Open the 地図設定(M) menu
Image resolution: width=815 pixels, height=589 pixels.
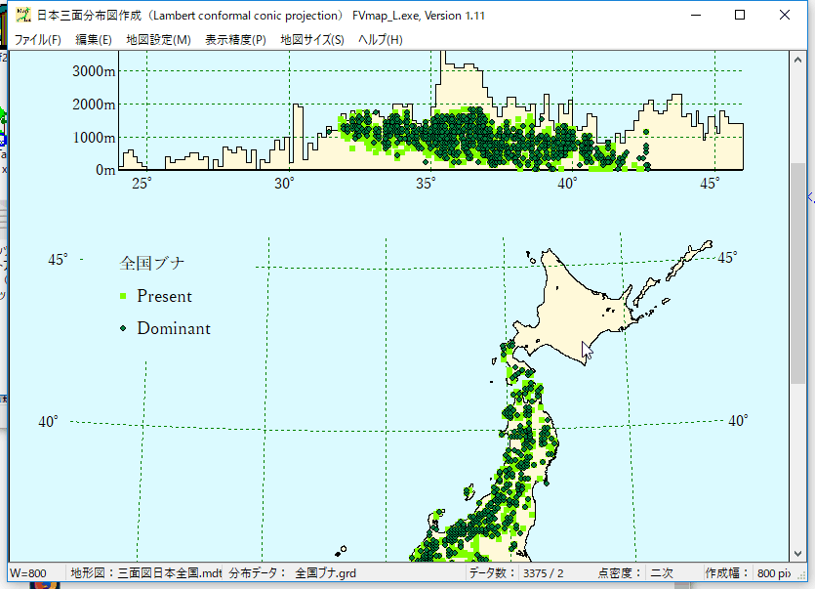158,40
